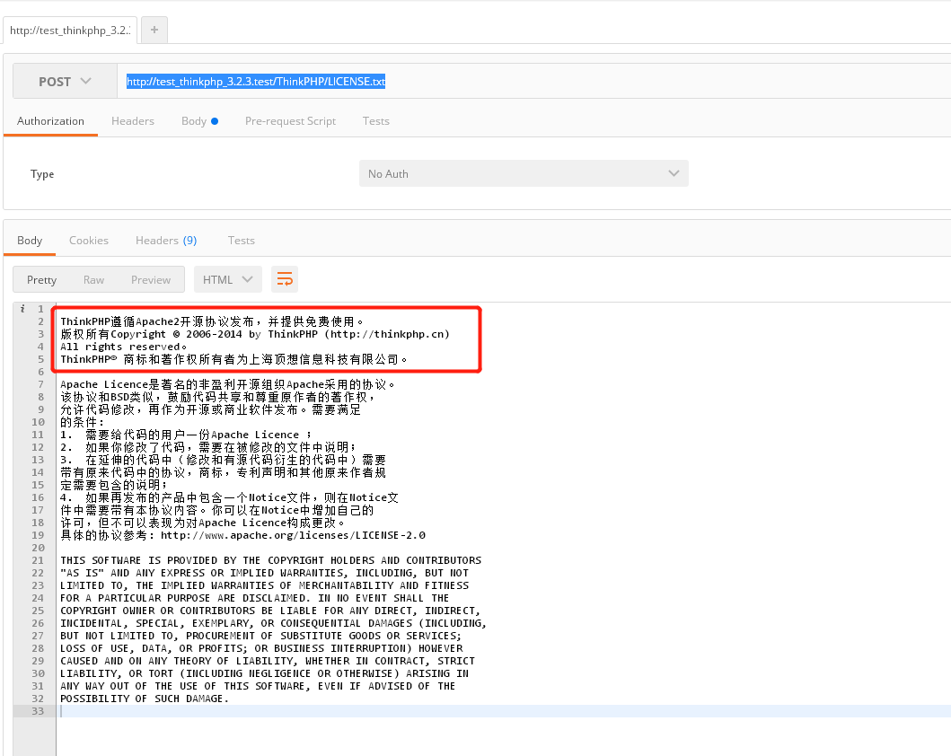Click line number 10 in the gutter

38,422
